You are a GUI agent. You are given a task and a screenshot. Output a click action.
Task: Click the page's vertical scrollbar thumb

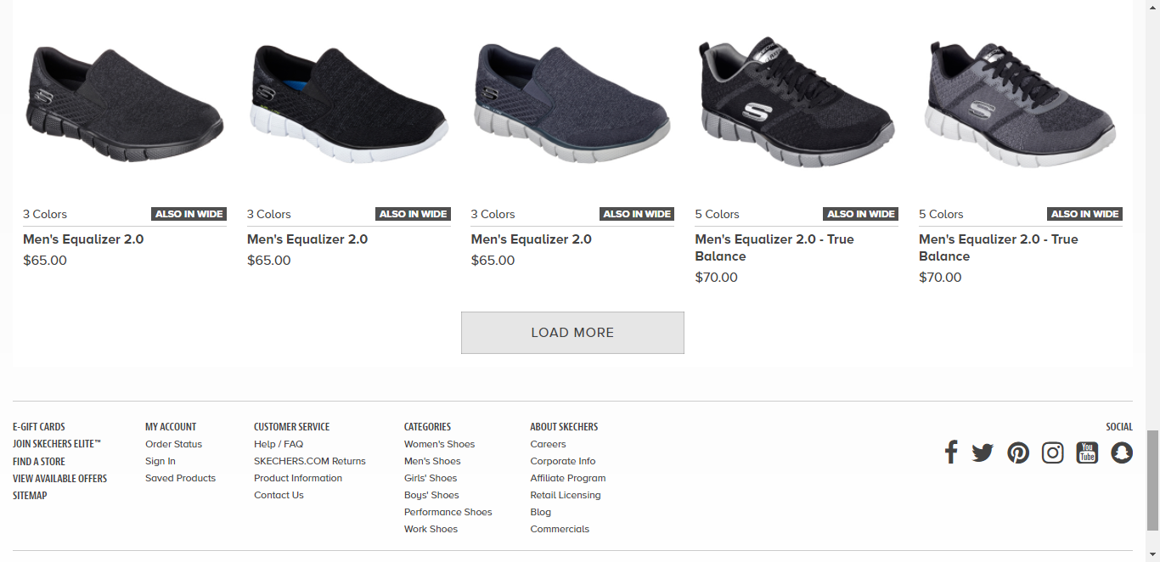click(x=1152, y=480)
